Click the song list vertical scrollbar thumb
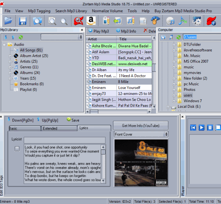The width and height of the screenshot is (221, 204). tap(154, 68)
